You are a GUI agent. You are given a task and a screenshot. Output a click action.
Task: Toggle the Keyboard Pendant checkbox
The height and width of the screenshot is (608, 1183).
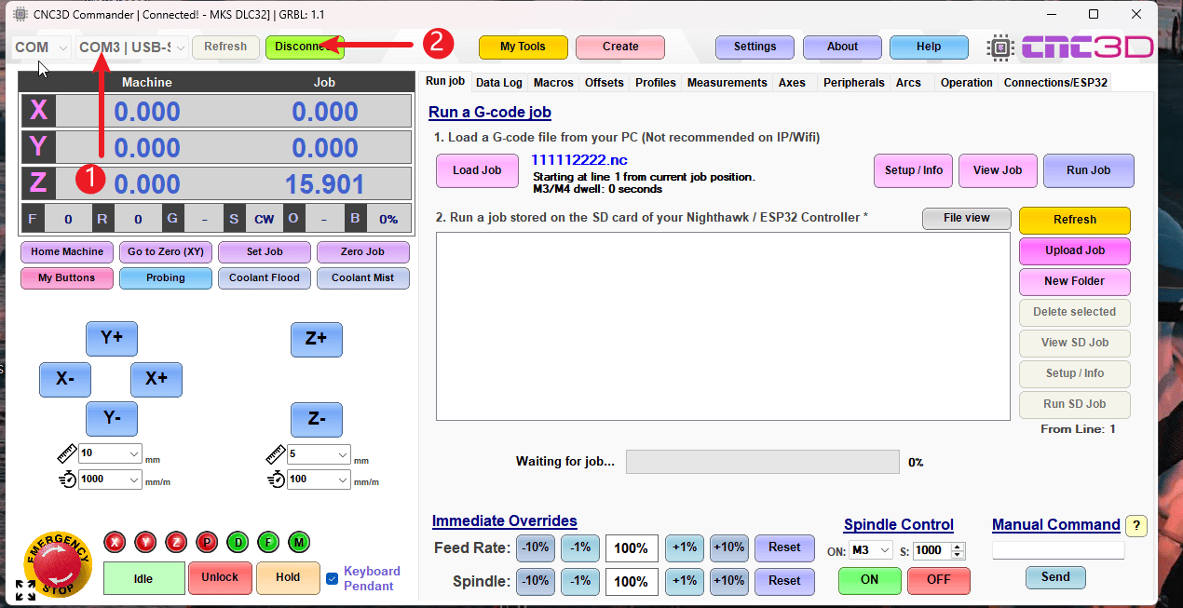[x=333, y=578]
